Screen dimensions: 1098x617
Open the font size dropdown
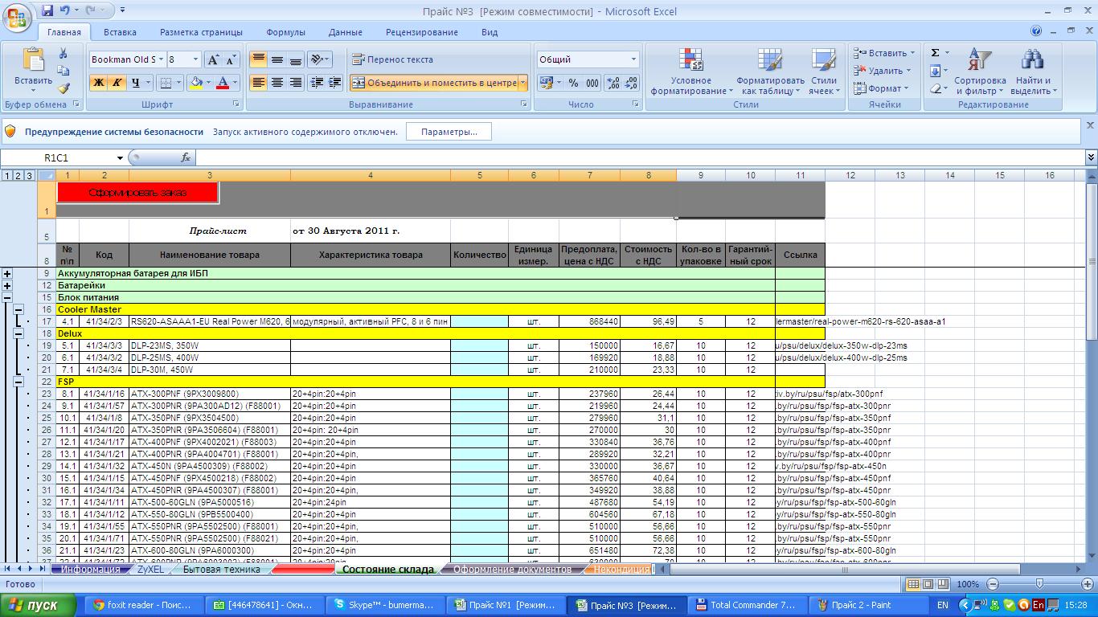(195, 59)
